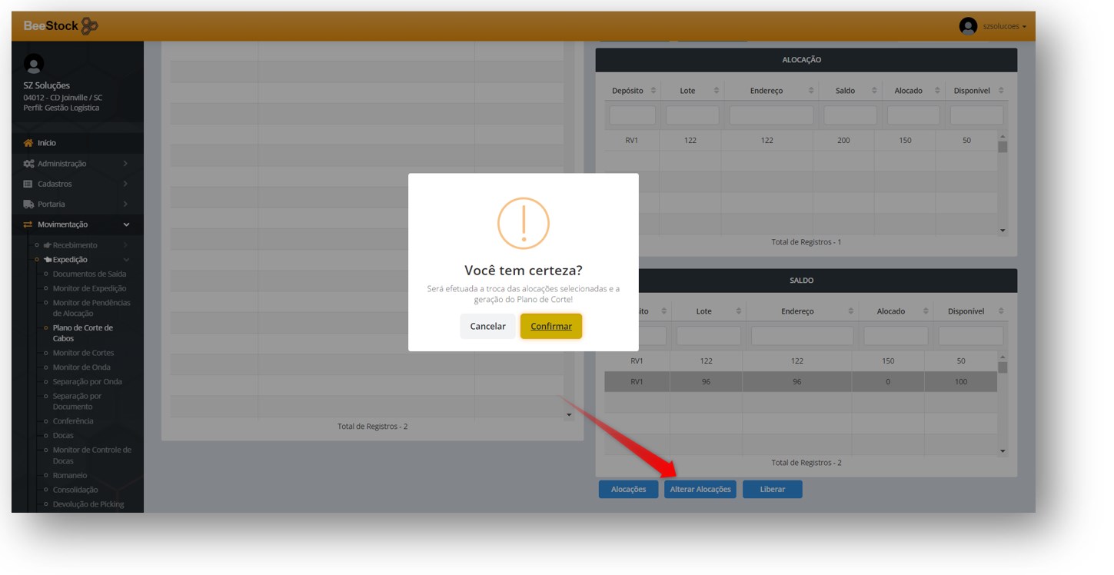This screenshot has width=1114, height=575.
Task: Click the Alterar Alocações button
Action: point(700,489)
